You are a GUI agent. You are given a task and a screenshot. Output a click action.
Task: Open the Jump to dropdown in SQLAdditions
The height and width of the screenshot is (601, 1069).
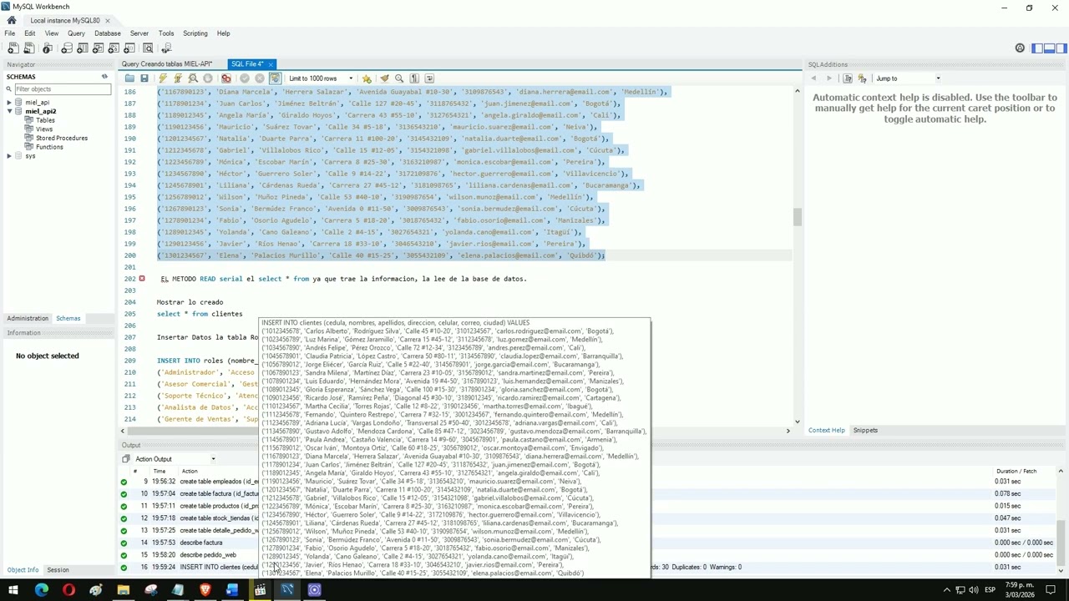908,78
